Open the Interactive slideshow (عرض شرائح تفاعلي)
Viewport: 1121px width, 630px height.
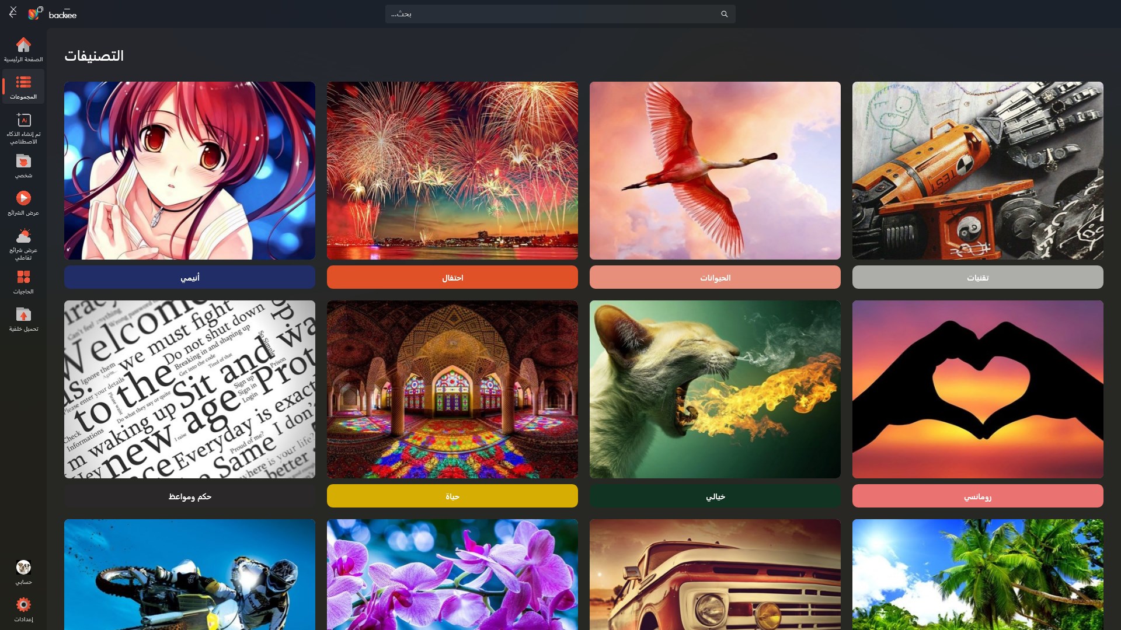(x=23, y=244)
